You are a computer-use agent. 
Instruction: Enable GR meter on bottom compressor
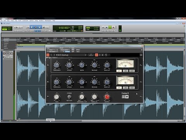pos(119,87)
